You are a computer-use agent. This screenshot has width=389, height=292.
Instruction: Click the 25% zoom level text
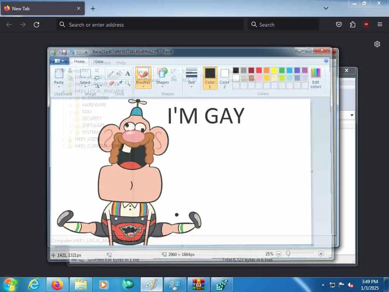pyautogui.click(x=269, y=254)
